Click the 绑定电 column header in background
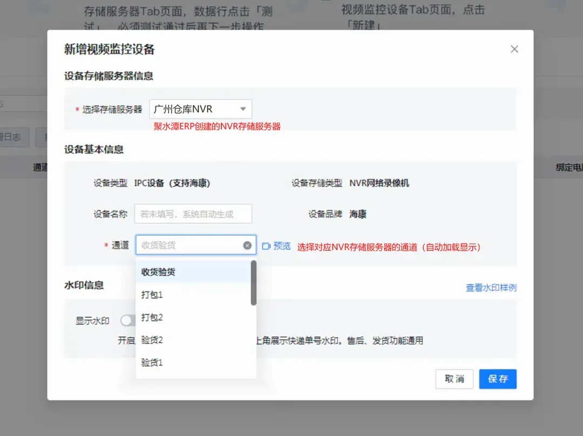Image resolution: width=583 pixels, height=436 pixels. tap(568, 168)
